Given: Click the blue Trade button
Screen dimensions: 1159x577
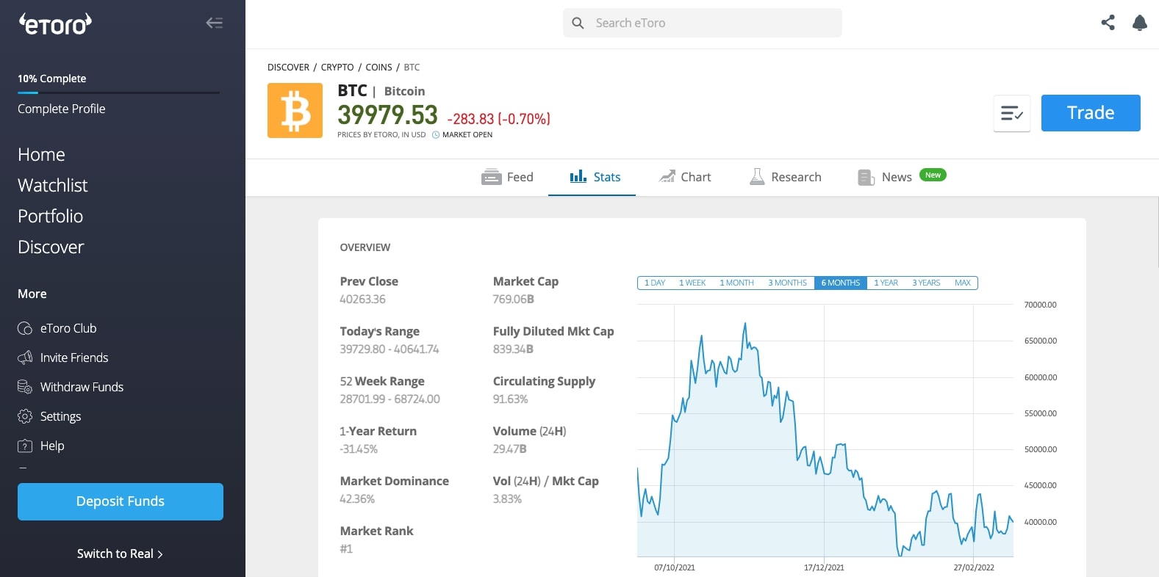Looking at the screenshot, I should pos(1091,113).
